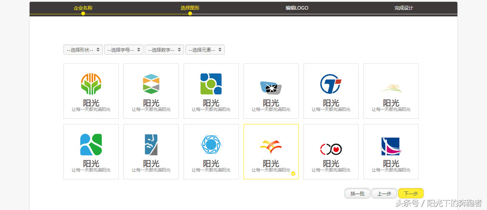Click progress dot under 企业名称
487x210 pixels.
pos(83,14)
